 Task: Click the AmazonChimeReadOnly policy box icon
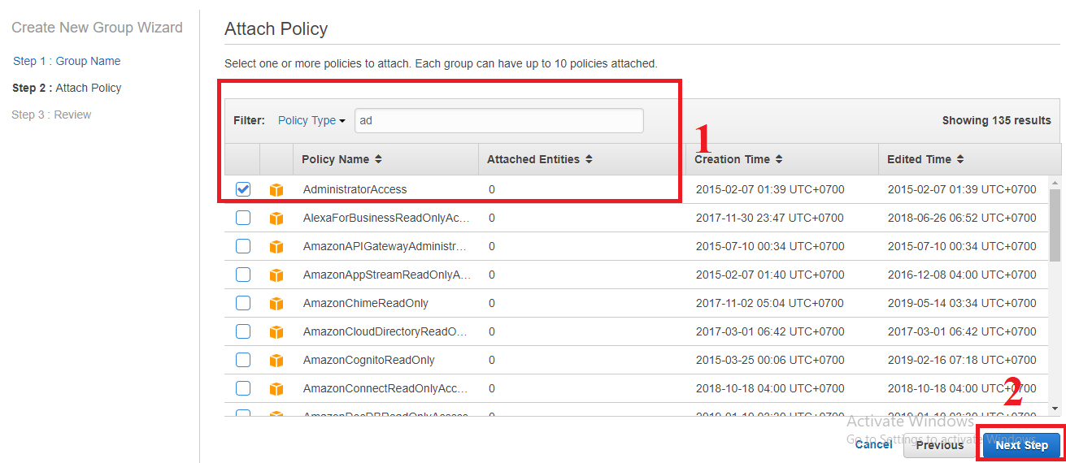pos(276,303)
